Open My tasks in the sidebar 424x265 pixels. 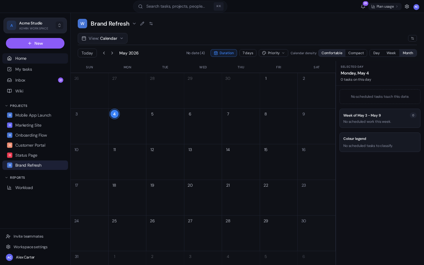35,69
